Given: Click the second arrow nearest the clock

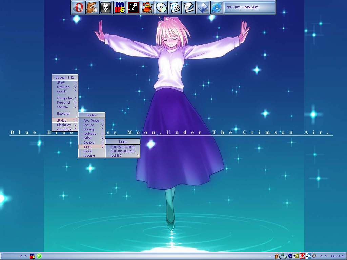Looking at the screenshot, I should click(326, 256).
